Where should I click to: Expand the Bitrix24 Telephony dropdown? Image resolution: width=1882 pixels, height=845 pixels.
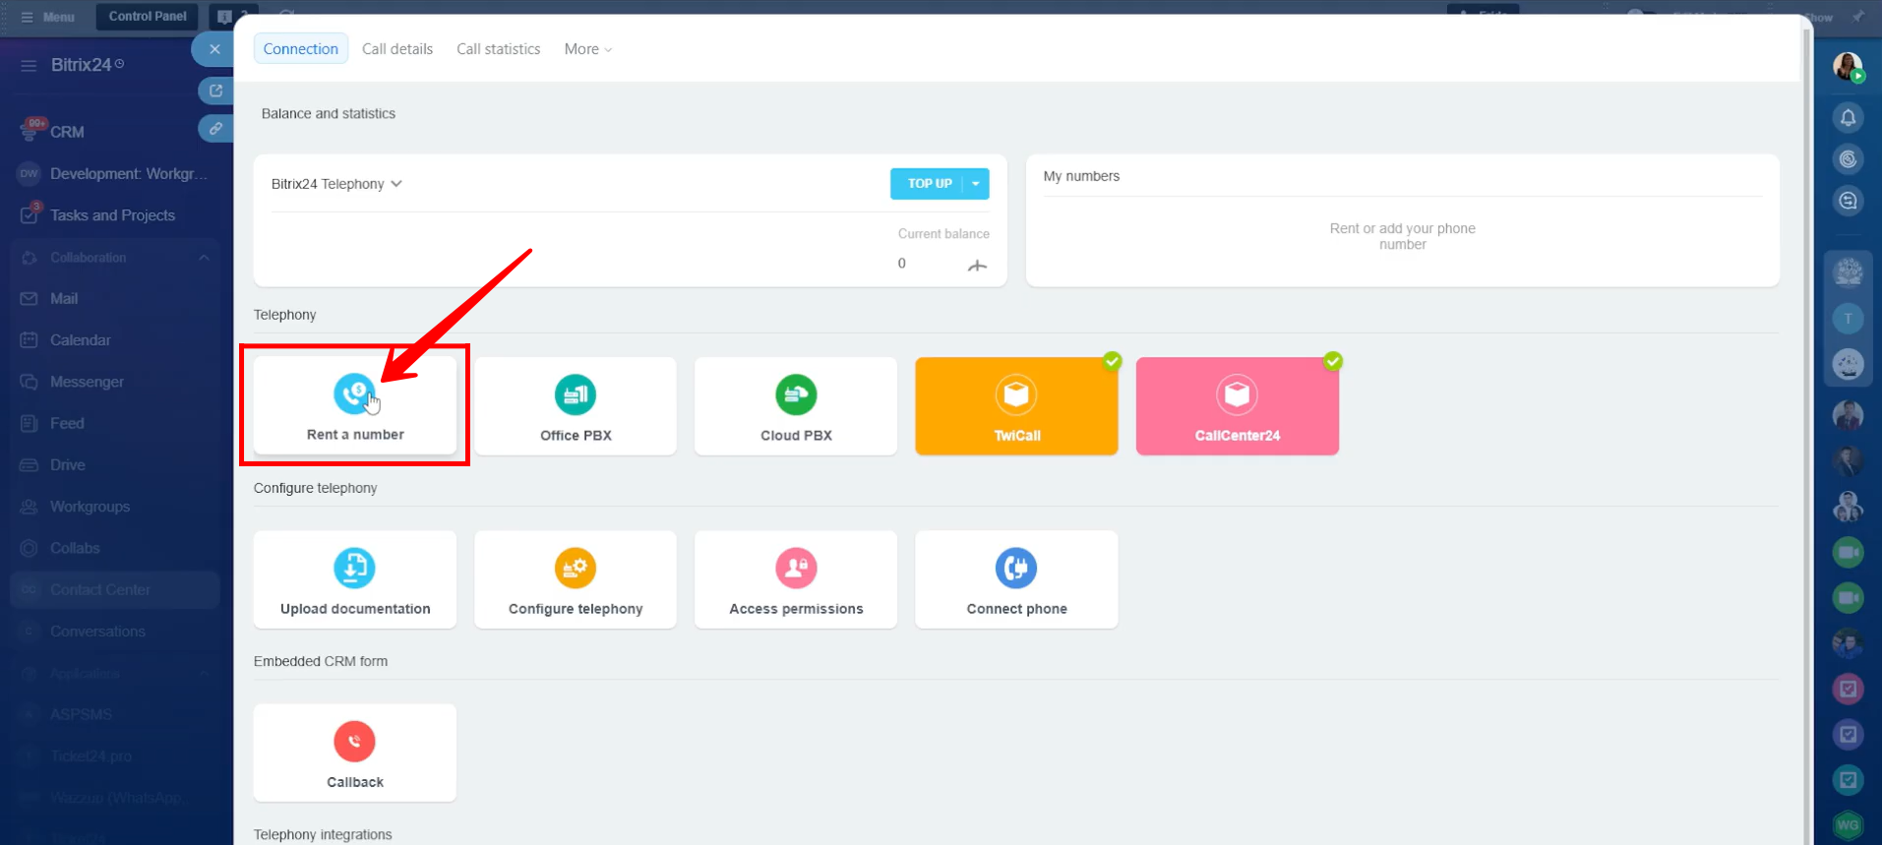point(336,184)
